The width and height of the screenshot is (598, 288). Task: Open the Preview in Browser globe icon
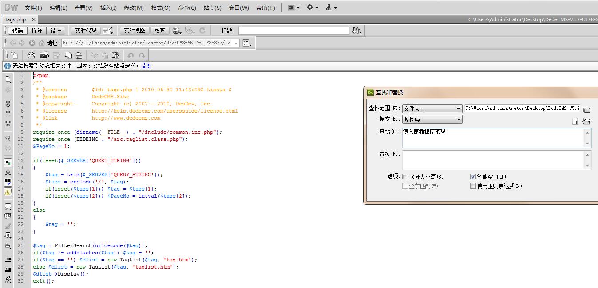[177, 31]
